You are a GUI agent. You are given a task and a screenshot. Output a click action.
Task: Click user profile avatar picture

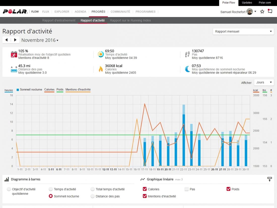pos(249,12)
